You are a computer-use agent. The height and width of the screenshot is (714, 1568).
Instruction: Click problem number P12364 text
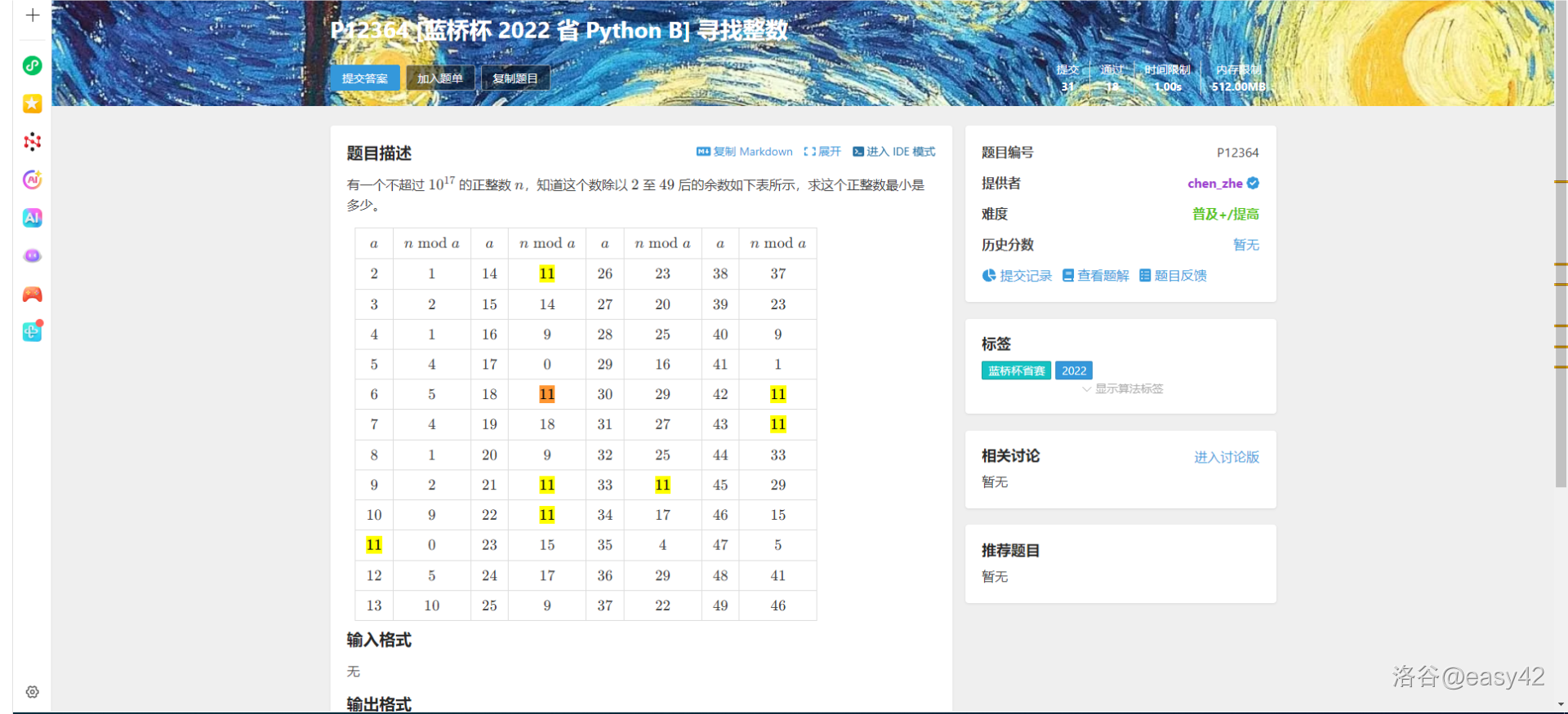click(1237, 153)
